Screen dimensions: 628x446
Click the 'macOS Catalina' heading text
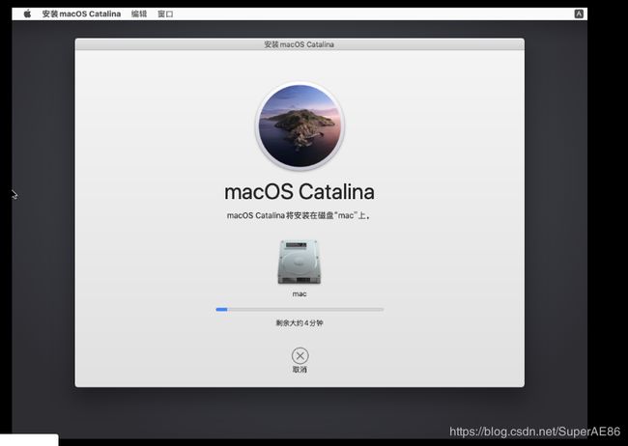coord(300,192)
